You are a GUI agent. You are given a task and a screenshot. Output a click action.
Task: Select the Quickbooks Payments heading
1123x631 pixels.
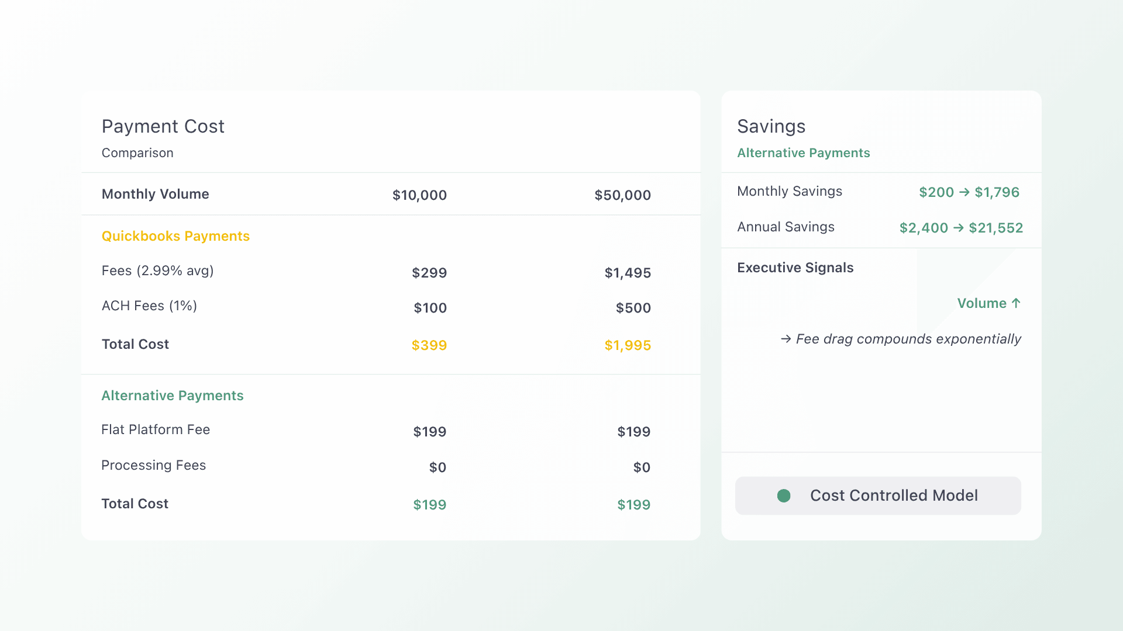[x=175, y=236]
